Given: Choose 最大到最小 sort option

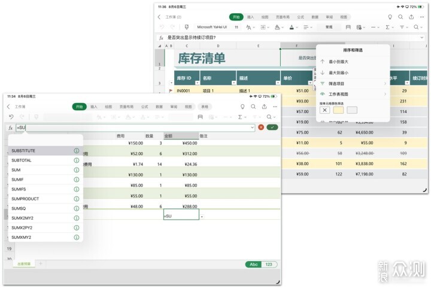Looking at the screenshot, I should pos(353,73).
